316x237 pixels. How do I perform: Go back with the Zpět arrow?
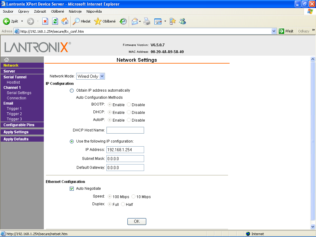click(x=10, y=21)
